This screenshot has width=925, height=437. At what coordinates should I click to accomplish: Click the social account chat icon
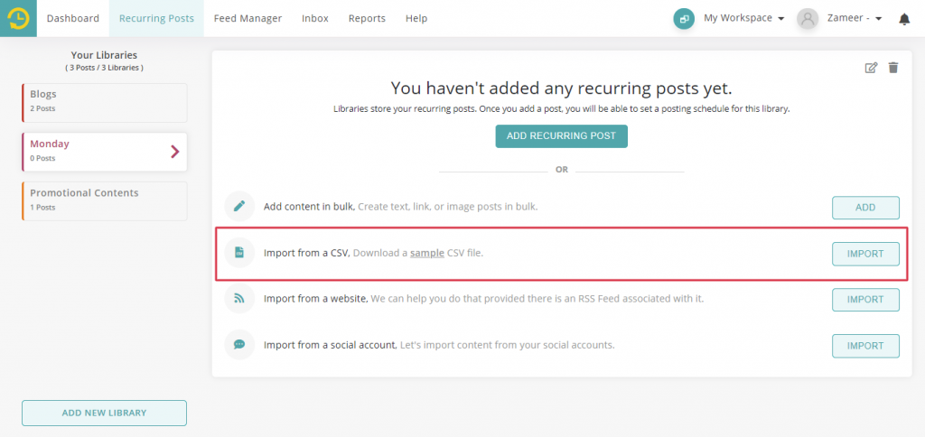point(239,344)
